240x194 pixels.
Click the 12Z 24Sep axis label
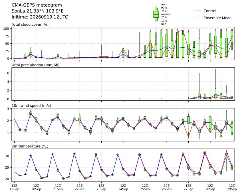(x=123, y=187)
